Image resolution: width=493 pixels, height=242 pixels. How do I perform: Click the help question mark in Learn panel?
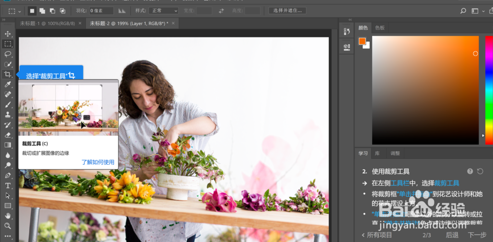pyautogui.click(x=470, y=171)
